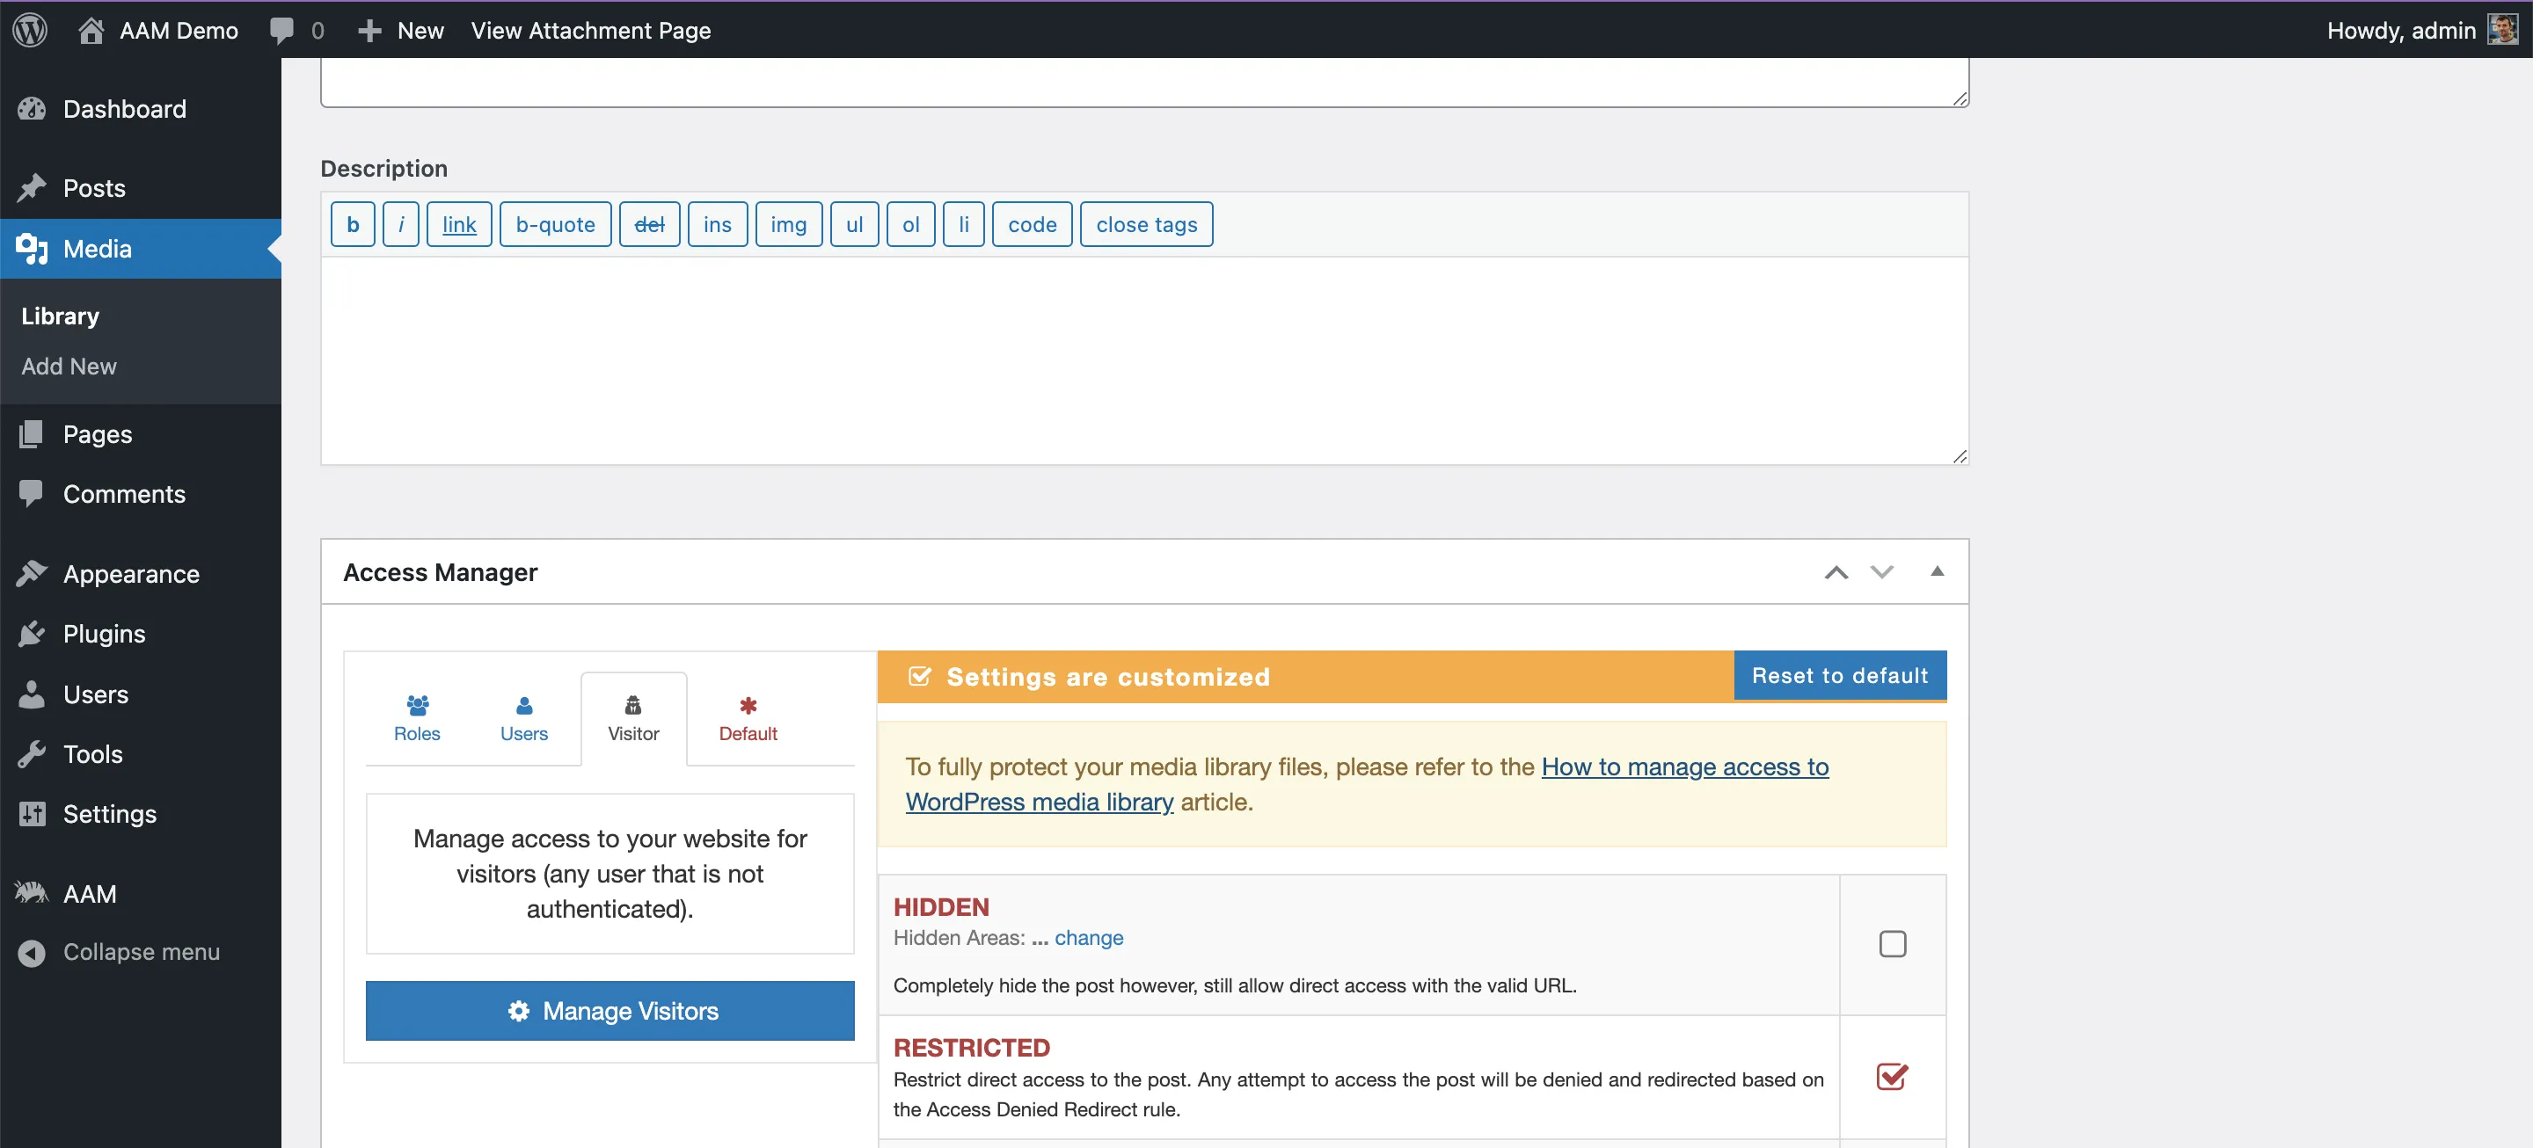The width and height of the screenshot is (2533, 1148).
Task: Click Manage Visitors button
Action: pos(610,1010)
